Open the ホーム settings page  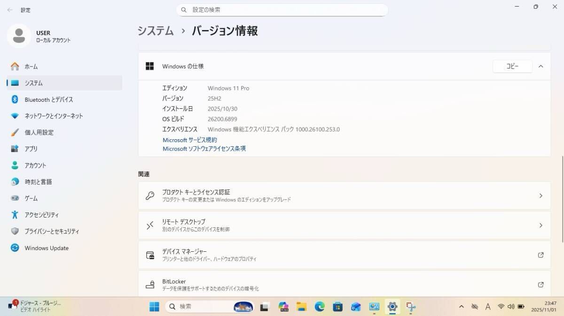[31, 67]
